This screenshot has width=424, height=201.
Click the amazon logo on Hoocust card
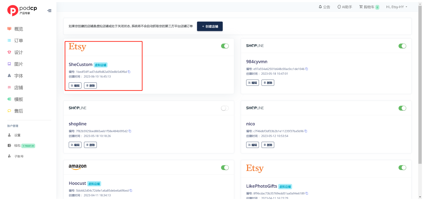click(77, 167)
